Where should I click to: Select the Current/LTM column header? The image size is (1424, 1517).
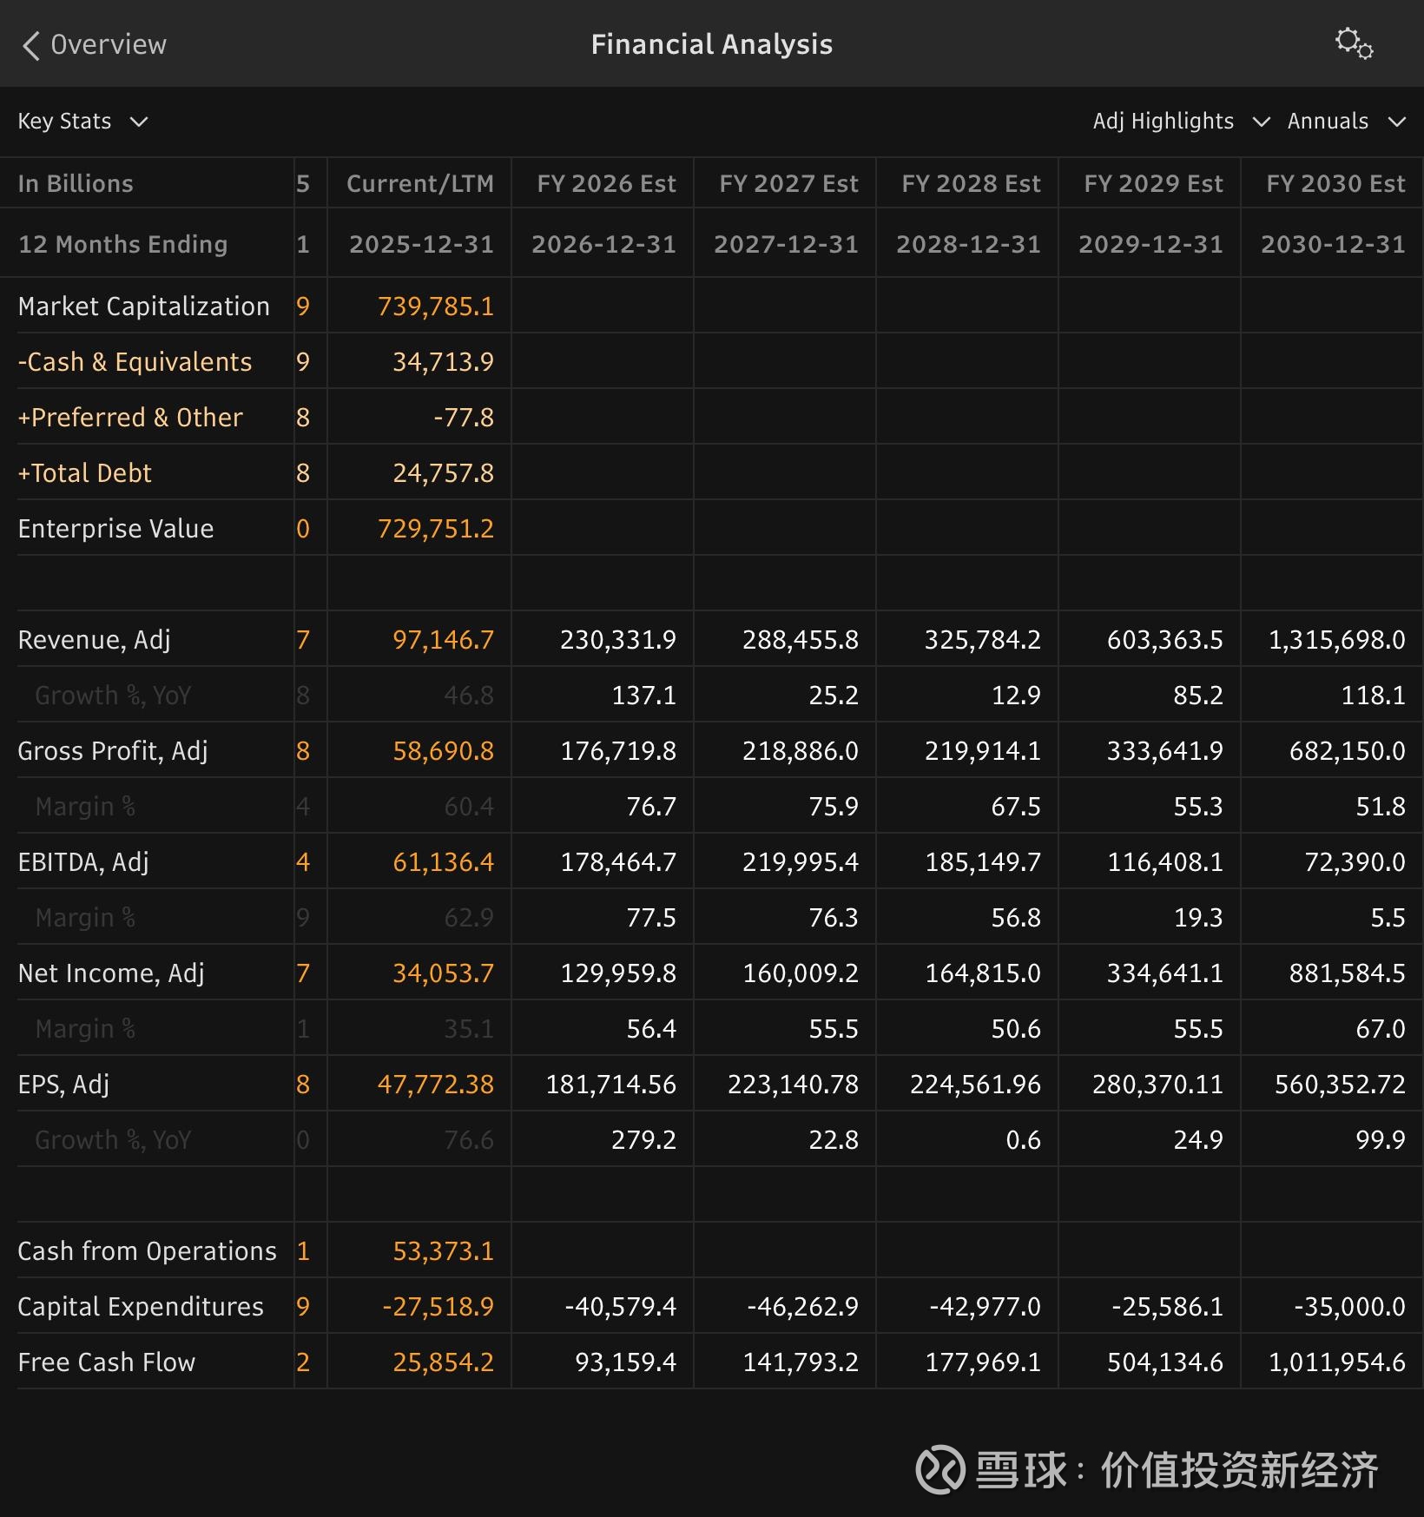[x=419, y=184]
